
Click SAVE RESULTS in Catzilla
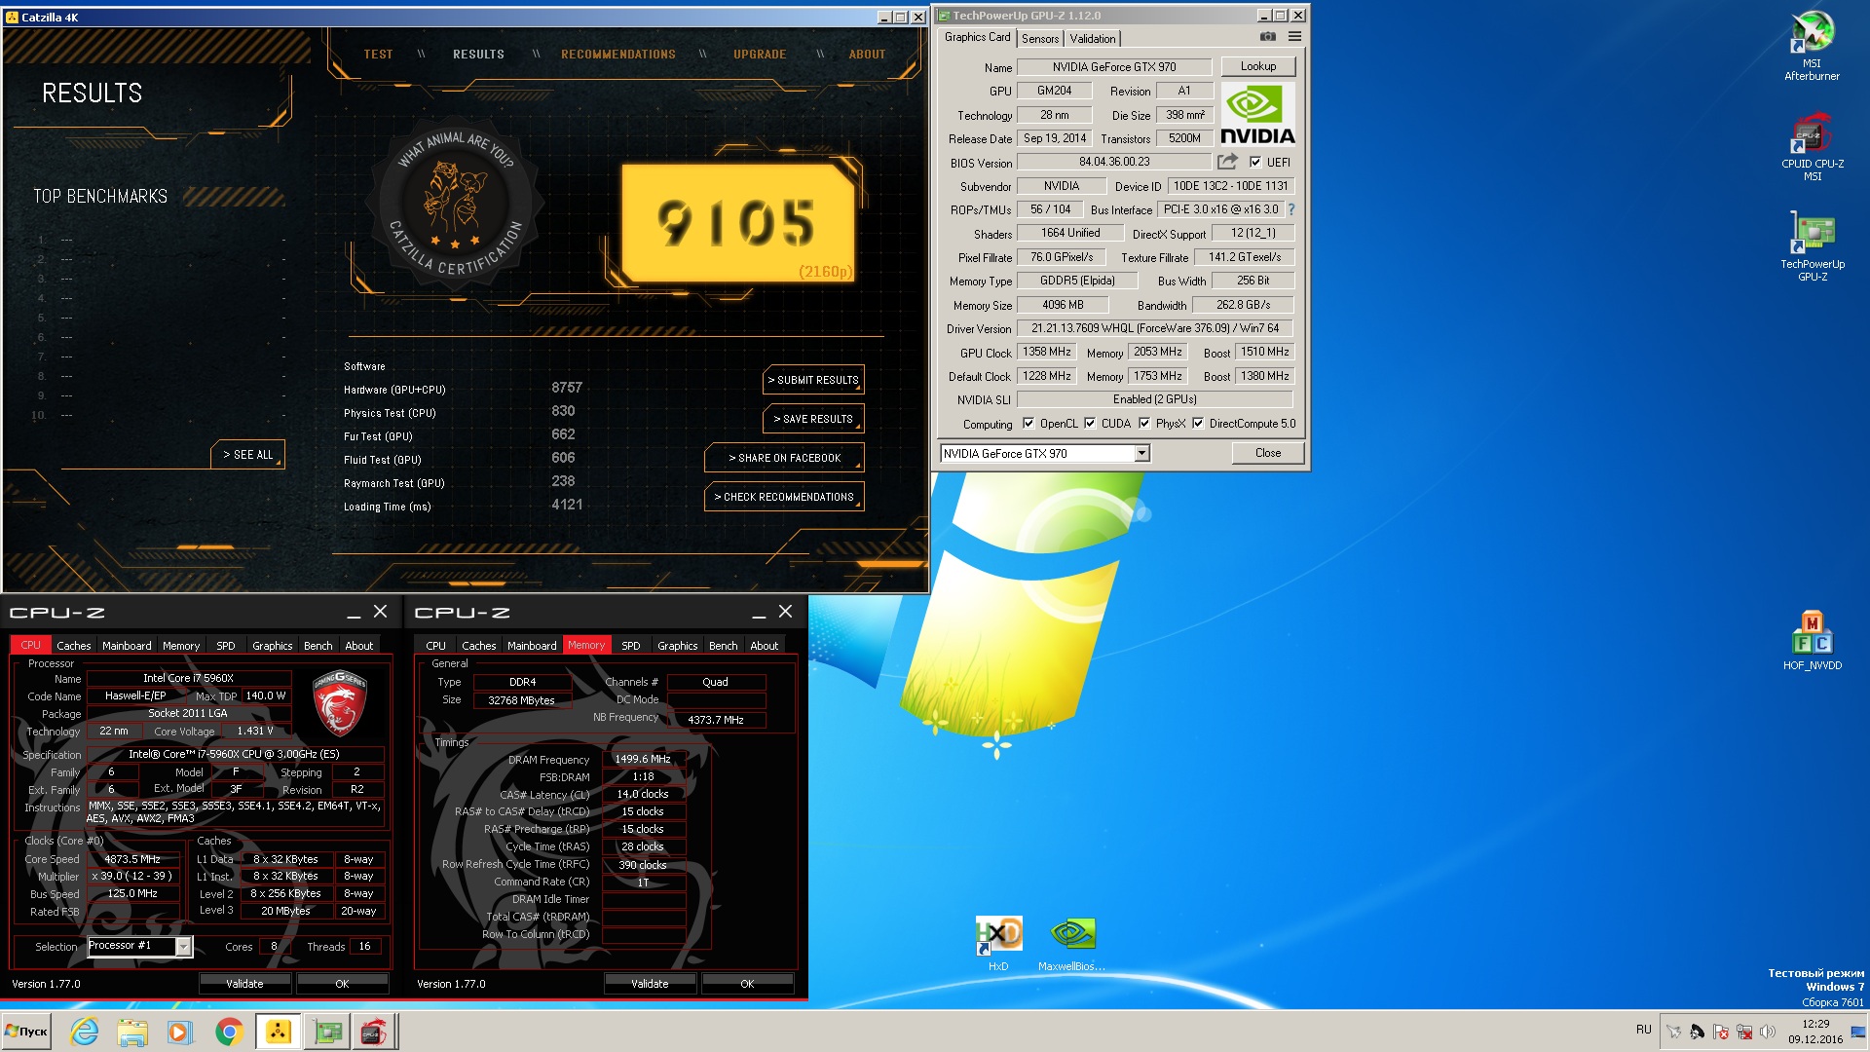(x=813, y=419)
